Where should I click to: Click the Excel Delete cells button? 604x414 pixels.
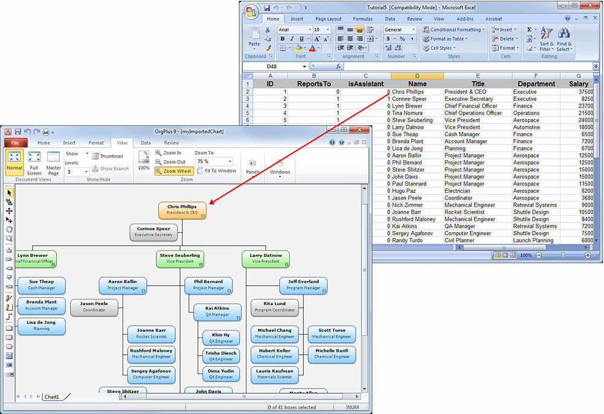click(505, 39)
